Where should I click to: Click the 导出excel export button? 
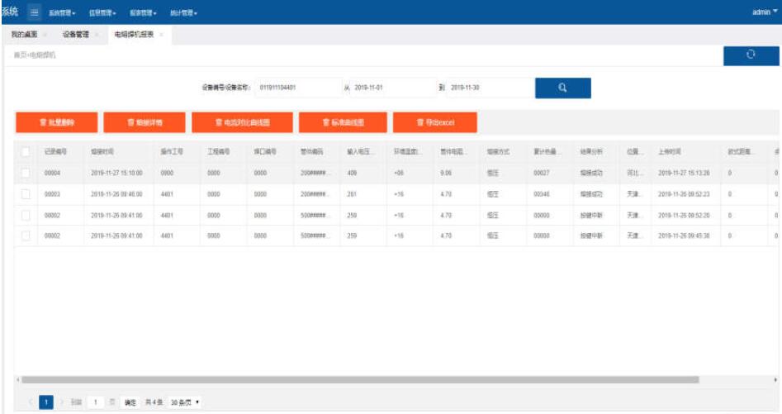pyautogui.click(x=435, y=122)
